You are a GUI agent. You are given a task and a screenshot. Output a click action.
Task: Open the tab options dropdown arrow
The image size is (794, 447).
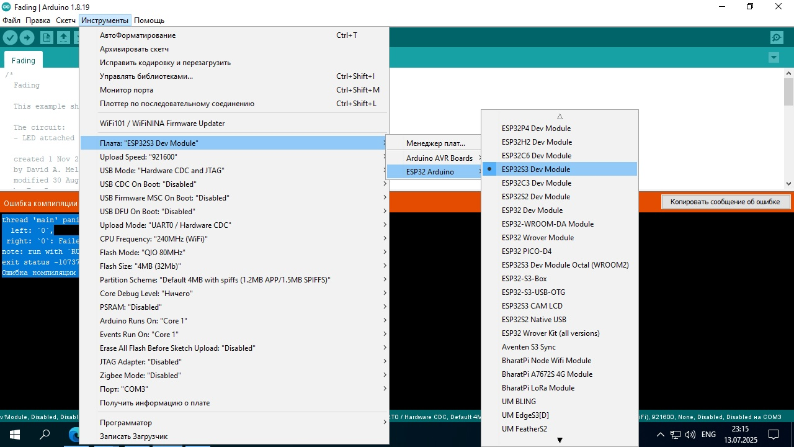coord(774,58)
